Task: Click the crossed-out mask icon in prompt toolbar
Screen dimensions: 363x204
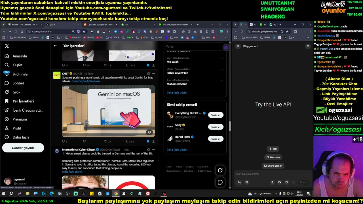Action: coord(239,182)
